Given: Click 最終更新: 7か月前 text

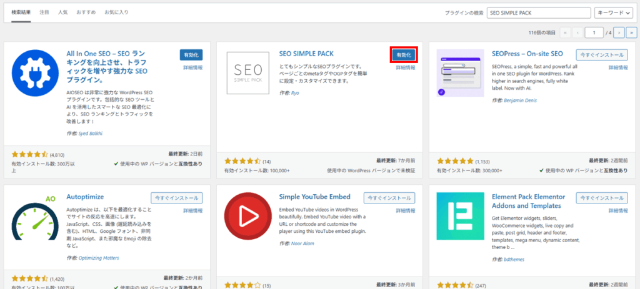Looking at the screenshot, I should point(396,161).
